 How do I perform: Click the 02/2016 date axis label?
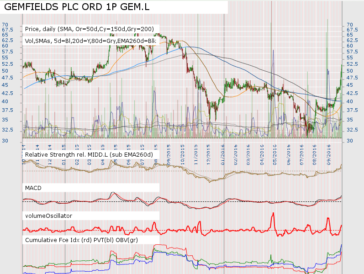[236, 155]
